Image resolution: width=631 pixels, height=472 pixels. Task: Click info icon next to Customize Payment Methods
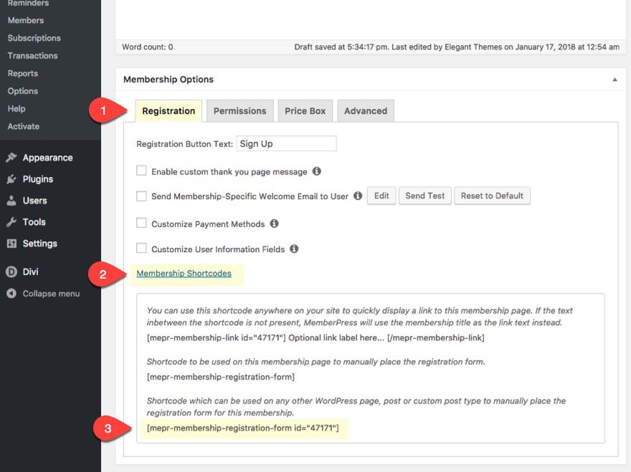pyautogui.click(x=274, y=223)
